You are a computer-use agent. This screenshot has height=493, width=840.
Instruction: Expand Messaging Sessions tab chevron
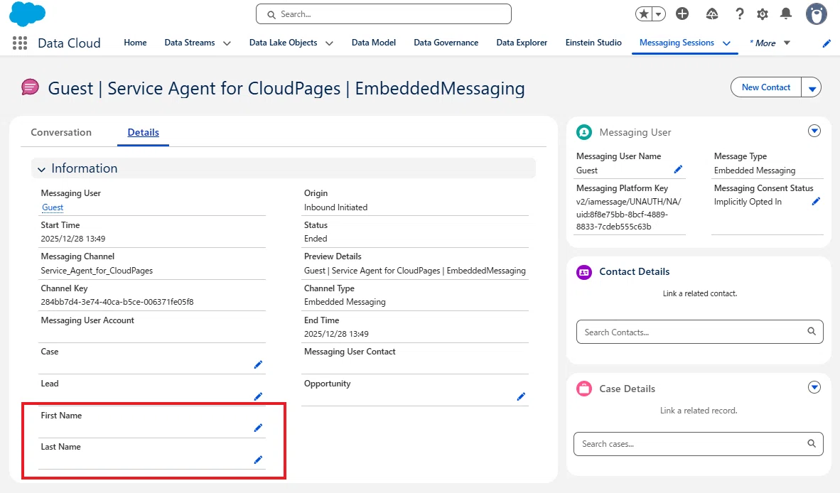coord(726,43)
